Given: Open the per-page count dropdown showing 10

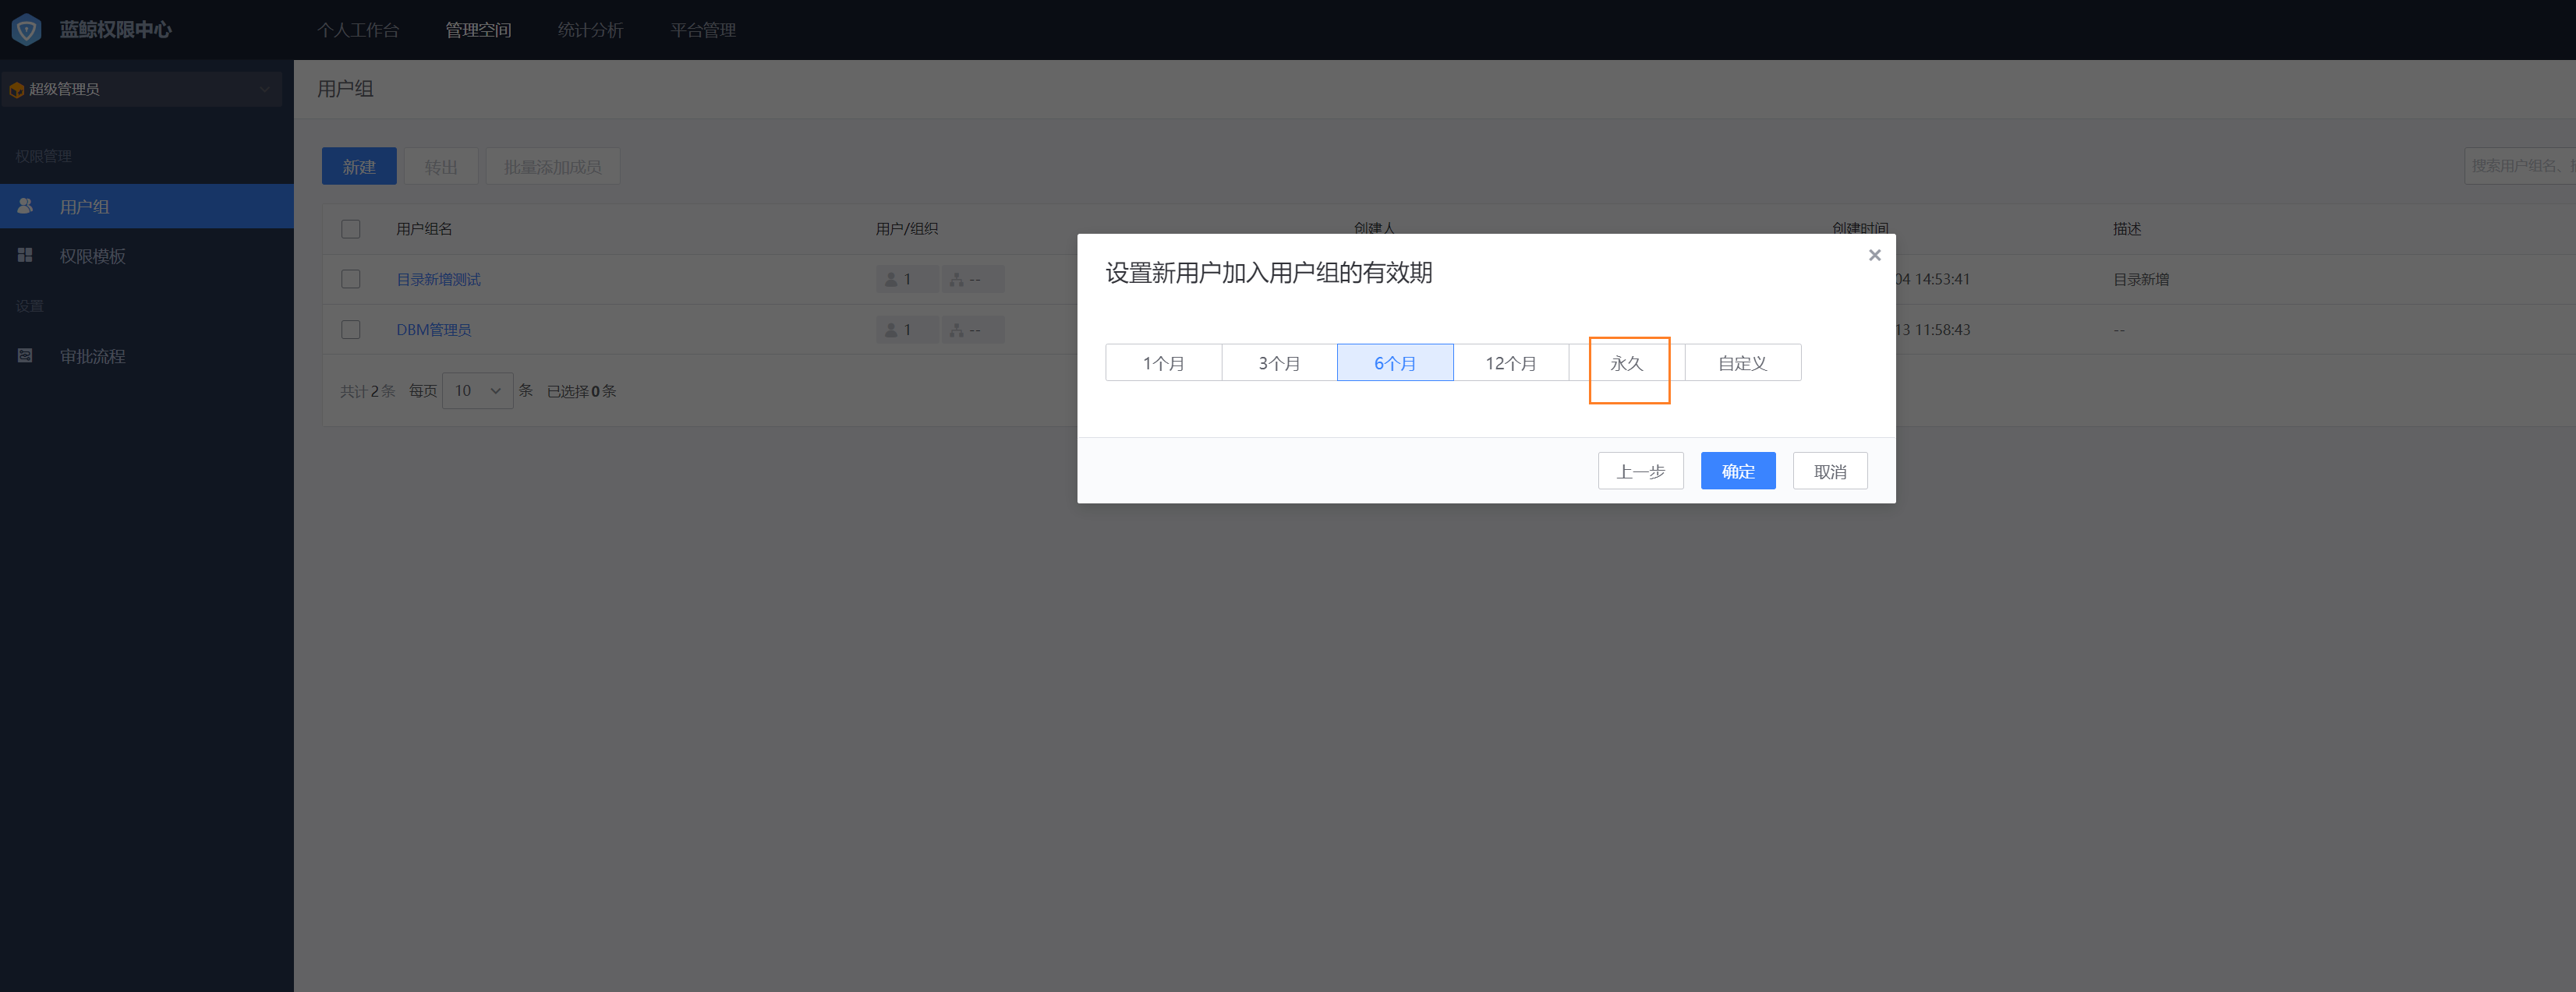Looking at the screenshot, I should (x=477, y=390).
